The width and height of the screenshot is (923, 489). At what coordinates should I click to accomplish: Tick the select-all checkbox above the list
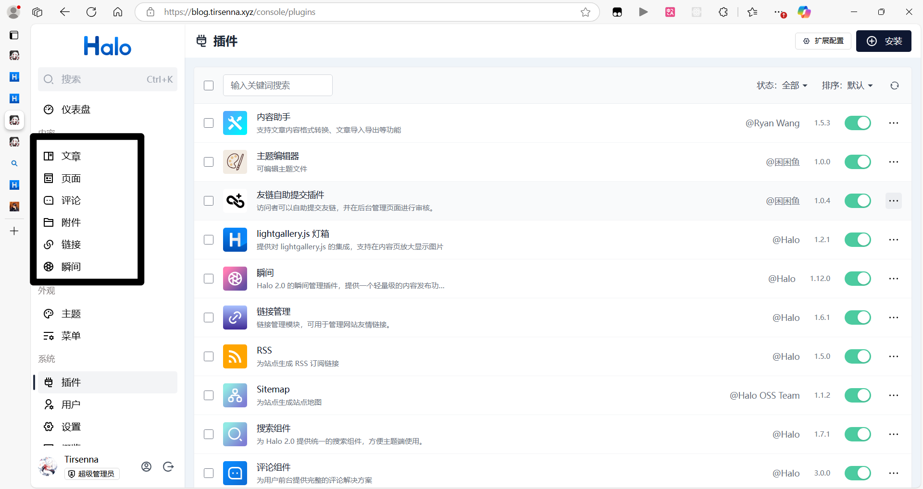[x=209, y=86]
